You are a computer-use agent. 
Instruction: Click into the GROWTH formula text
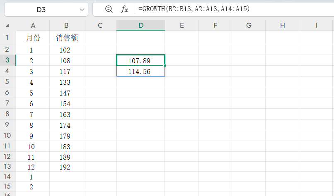pyautogui.click(x=194, y=9)
